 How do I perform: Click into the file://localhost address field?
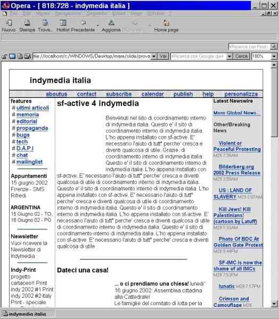pyautogui.click(x=92, y=56)
